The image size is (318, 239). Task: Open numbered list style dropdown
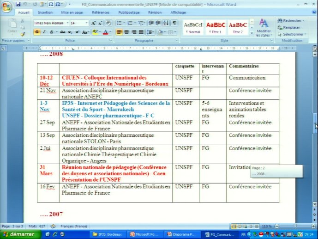click(x=135, y=23)
